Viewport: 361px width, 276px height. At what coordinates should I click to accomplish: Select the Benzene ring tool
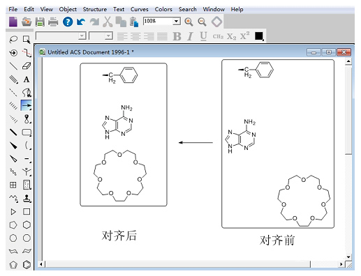point(27,265)
